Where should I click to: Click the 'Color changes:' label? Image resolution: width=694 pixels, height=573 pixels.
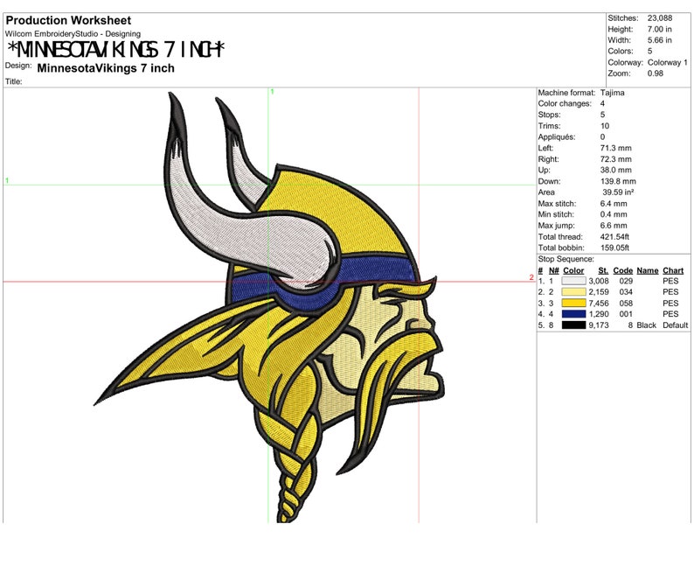pos(565,103)
